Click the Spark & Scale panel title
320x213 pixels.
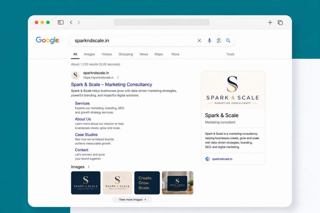222,115
